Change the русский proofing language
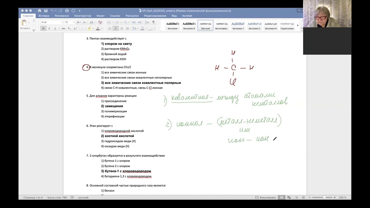The height and width of the screenshot is (208, 370). click(83, 197)
